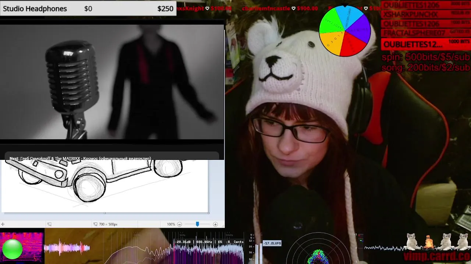
Task: Click the frequency readout with dB and Hz values
Action: pyautogui.click(x=209, y=242)
